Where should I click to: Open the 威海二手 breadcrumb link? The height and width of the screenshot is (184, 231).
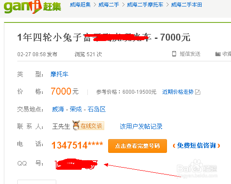[x=109, y=5]
